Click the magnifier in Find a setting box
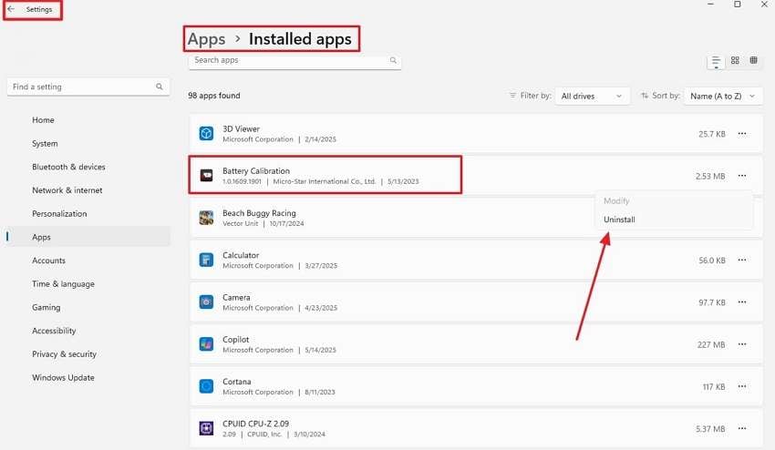The height and width of the screenshot is (450, 775). click(160, 87)
